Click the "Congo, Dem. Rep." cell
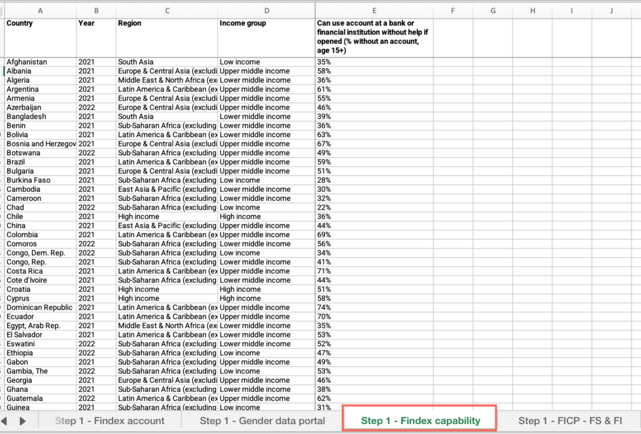Viewport: 641px width, 434px height. point(40,253)
